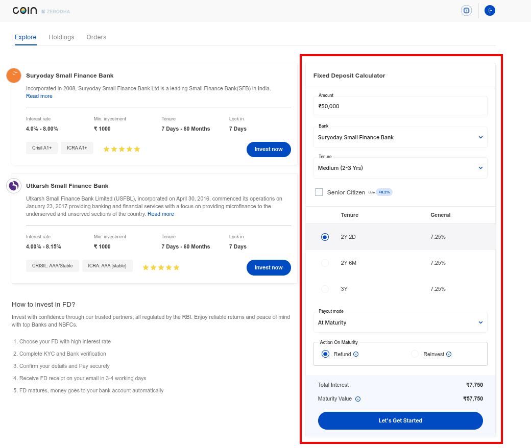The width and height of the screenshot is (531, 448).
Task: Click the Amount input field
Action: tap(400, 106)
